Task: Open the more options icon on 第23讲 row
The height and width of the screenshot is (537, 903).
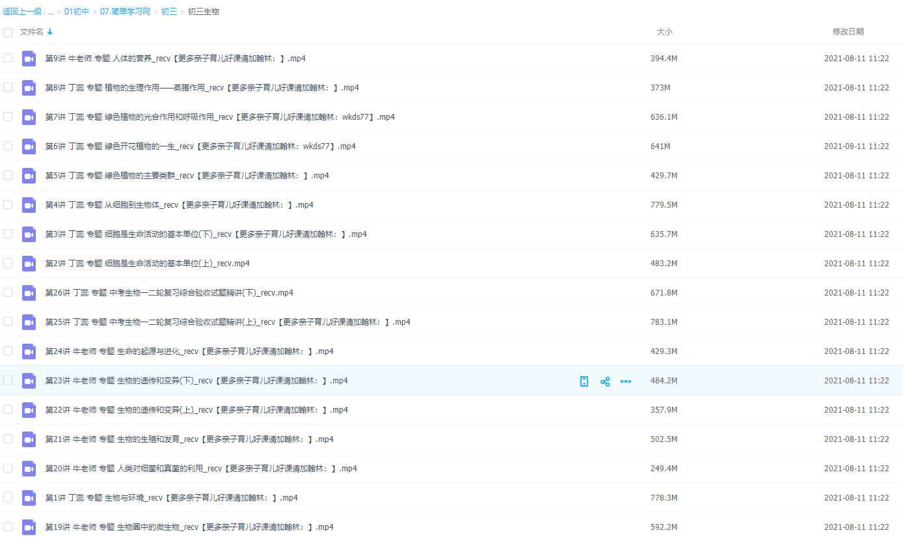Action: coord(626,381)
